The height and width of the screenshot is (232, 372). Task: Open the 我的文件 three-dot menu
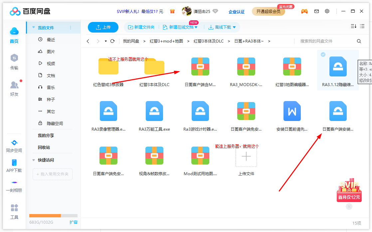(71, 28)
